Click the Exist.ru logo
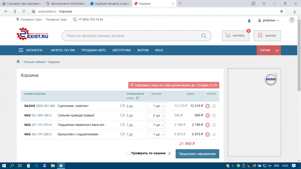301x169 pixels. click(x=32, y=34)
